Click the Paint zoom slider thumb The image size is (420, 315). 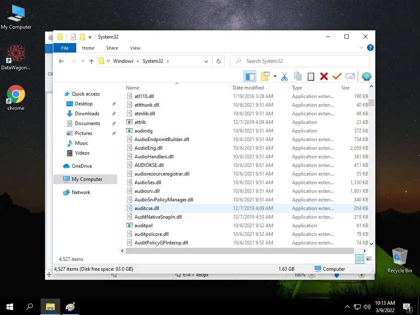pos(337,276)
